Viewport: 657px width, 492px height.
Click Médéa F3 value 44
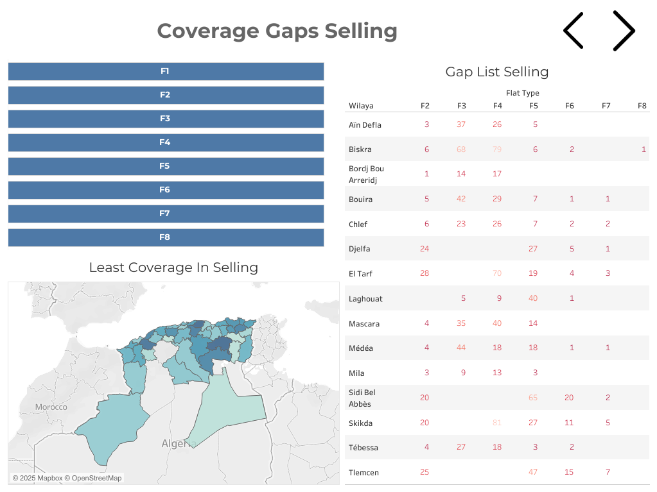click(x=461, y=348)
